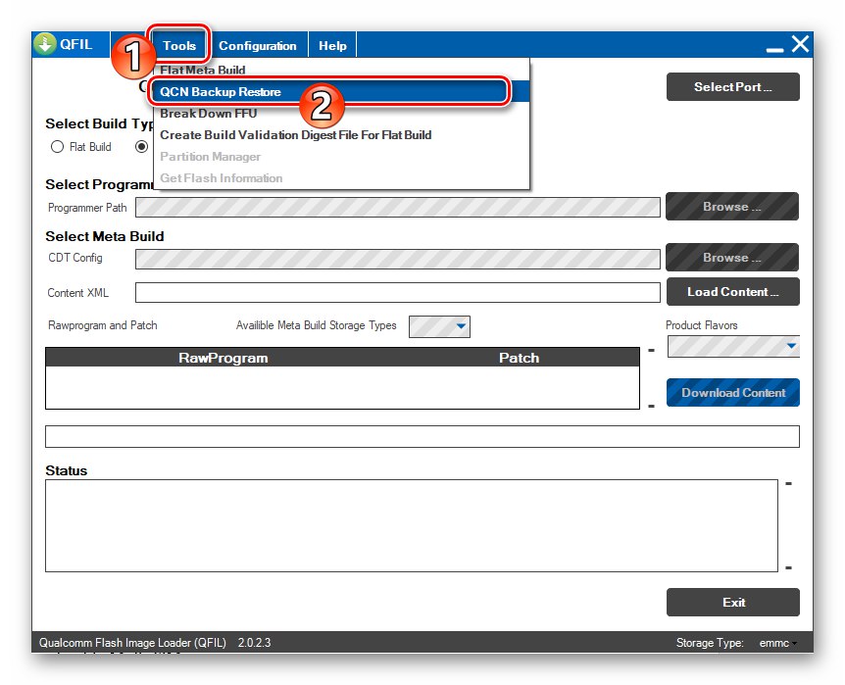Click the Content XML input field
The image size is (845, 685).
[398, 293]
